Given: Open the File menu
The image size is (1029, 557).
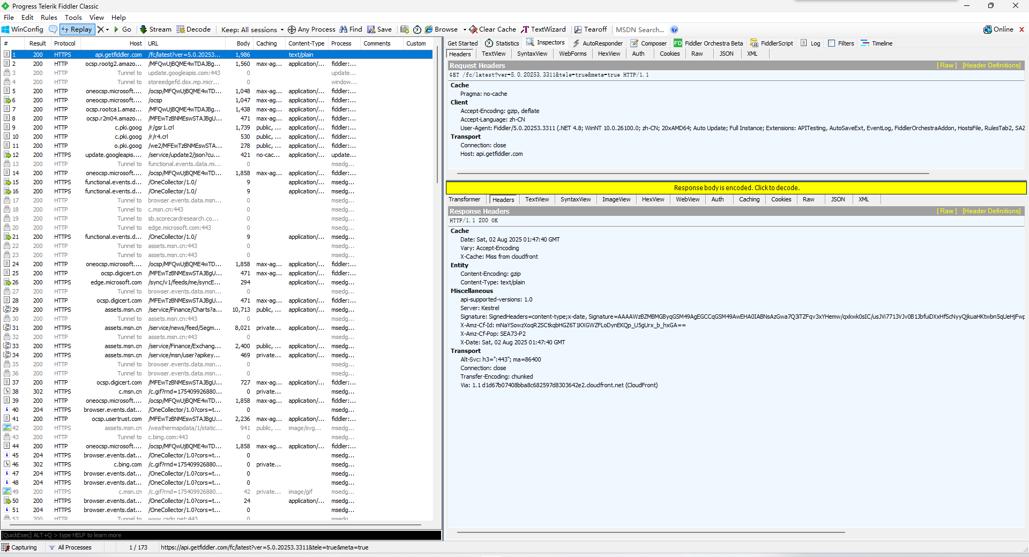Looking at the screenshot, I should tap(9, 18).
